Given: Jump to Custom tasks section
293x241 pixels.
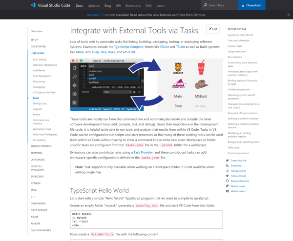Looking at the screenshot, I should 235,46.
